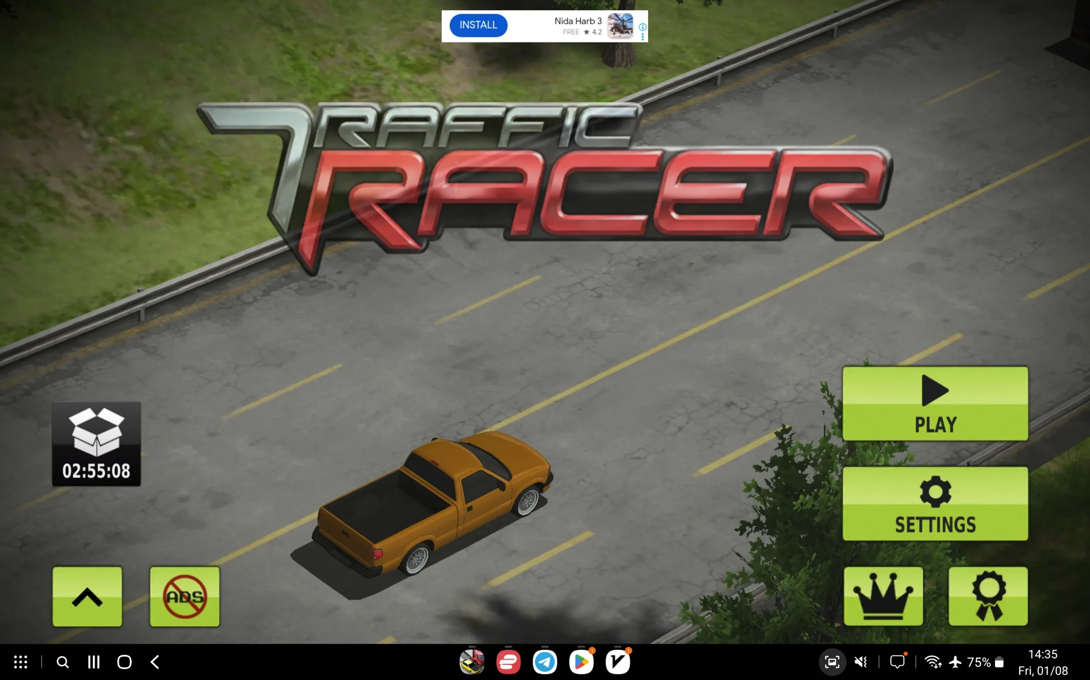Open the Nida Harb 3 ad thumbnail
The height and width of the screenshot is (680, 1090).
pos(620,26)
